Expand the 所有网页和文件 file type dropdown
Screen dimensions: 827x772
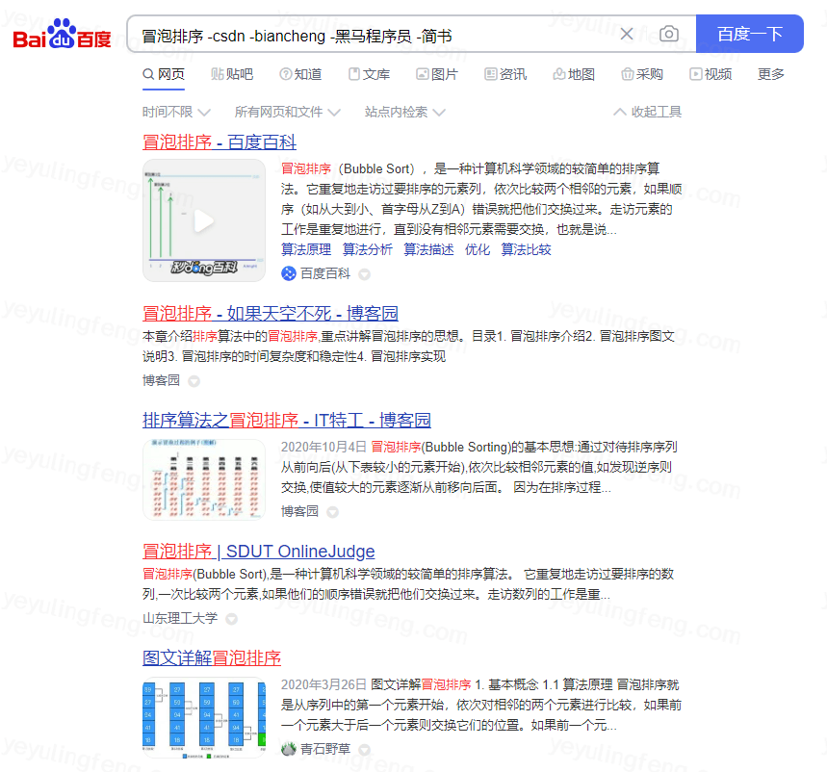[288, 112]
